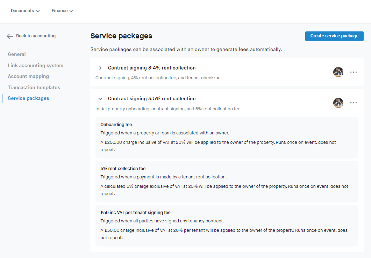Viewport: 371px width, 258px height.
Task: Click owner avatar on 4% rent collection package
Action: point(338,72)
